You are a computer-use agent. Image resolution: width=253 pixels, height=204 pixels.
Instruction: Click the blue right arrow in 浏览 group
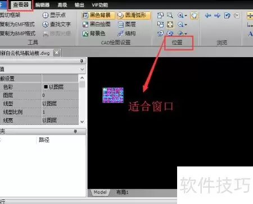tap(217, 15)
